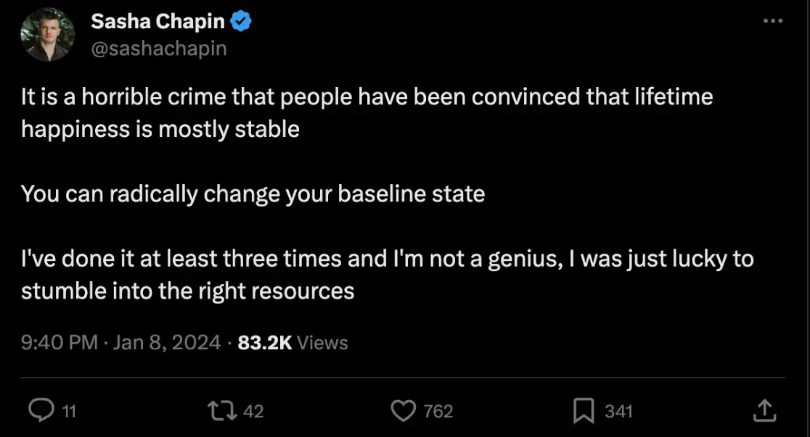Click the blue verified badge

tap(242, 22)
